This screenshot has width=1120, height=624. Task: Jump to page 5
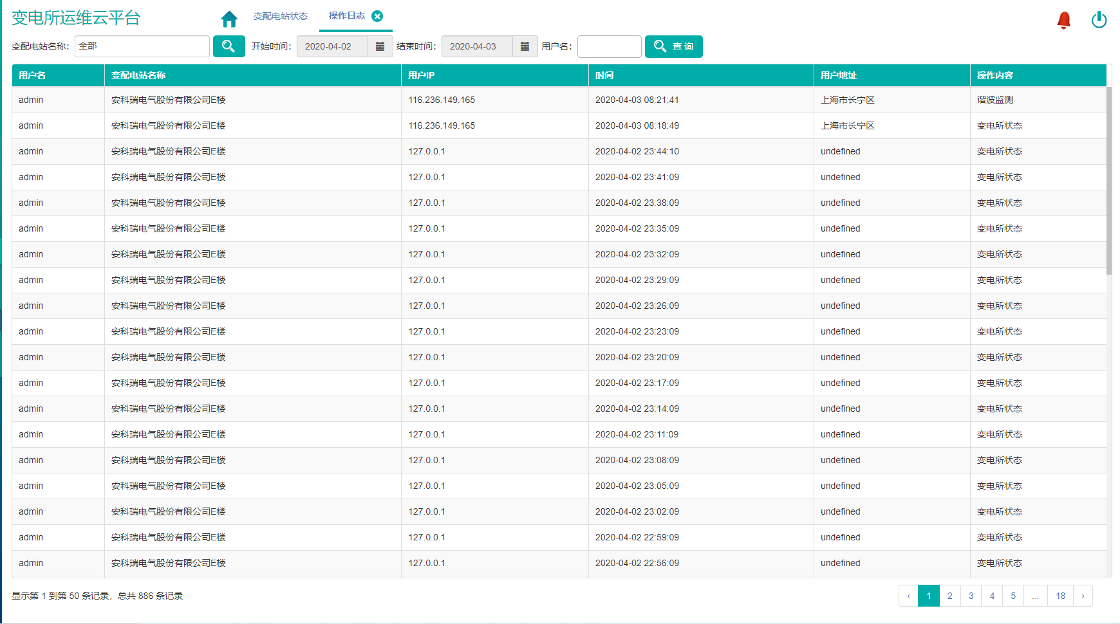(1013, 596)
